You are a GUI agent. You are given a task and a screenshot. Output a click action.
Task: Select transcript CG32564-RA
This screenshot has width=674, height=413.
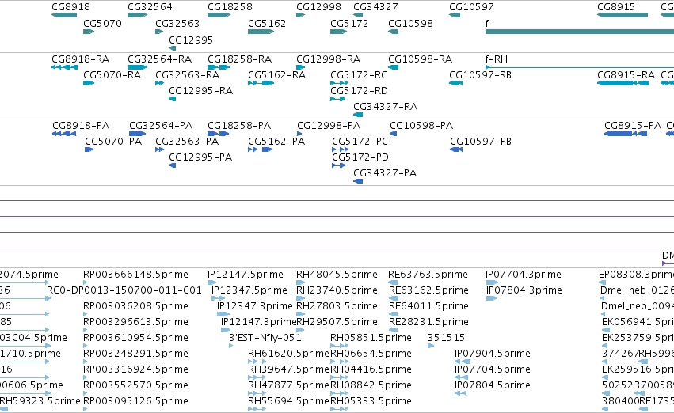pyautogui.click(x=159, y=59)
